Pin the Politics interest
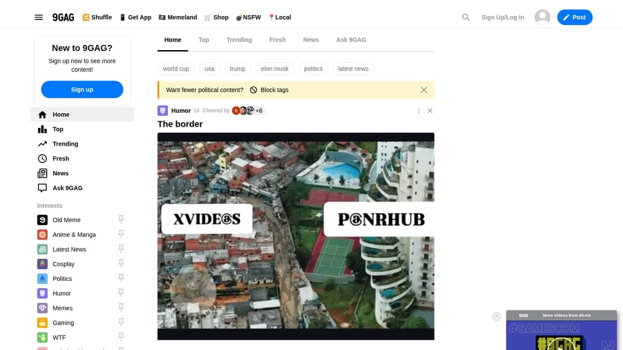 (121, 279)
